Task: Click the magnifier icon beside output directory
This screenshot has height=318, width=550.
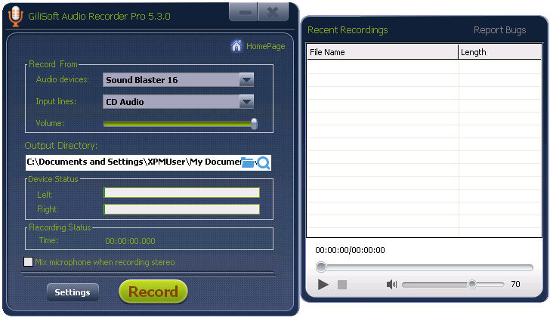Action: click(264, 162)
